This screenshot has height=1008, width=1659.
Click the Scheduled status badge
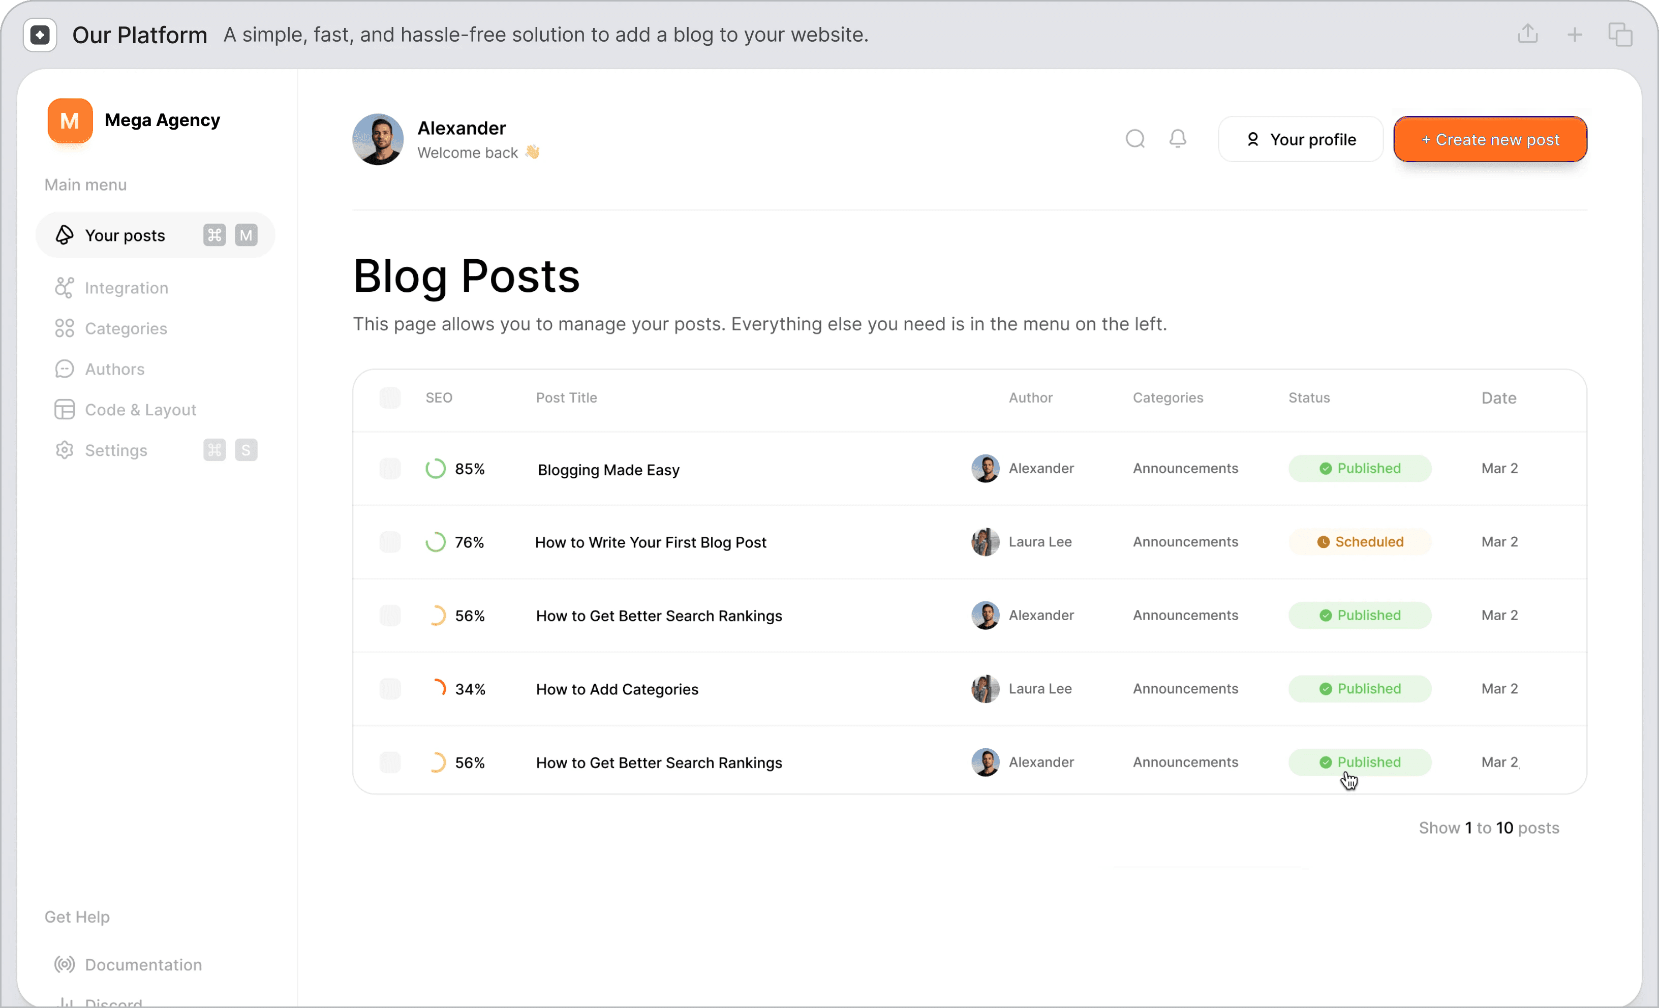(x=1360, y=542)
